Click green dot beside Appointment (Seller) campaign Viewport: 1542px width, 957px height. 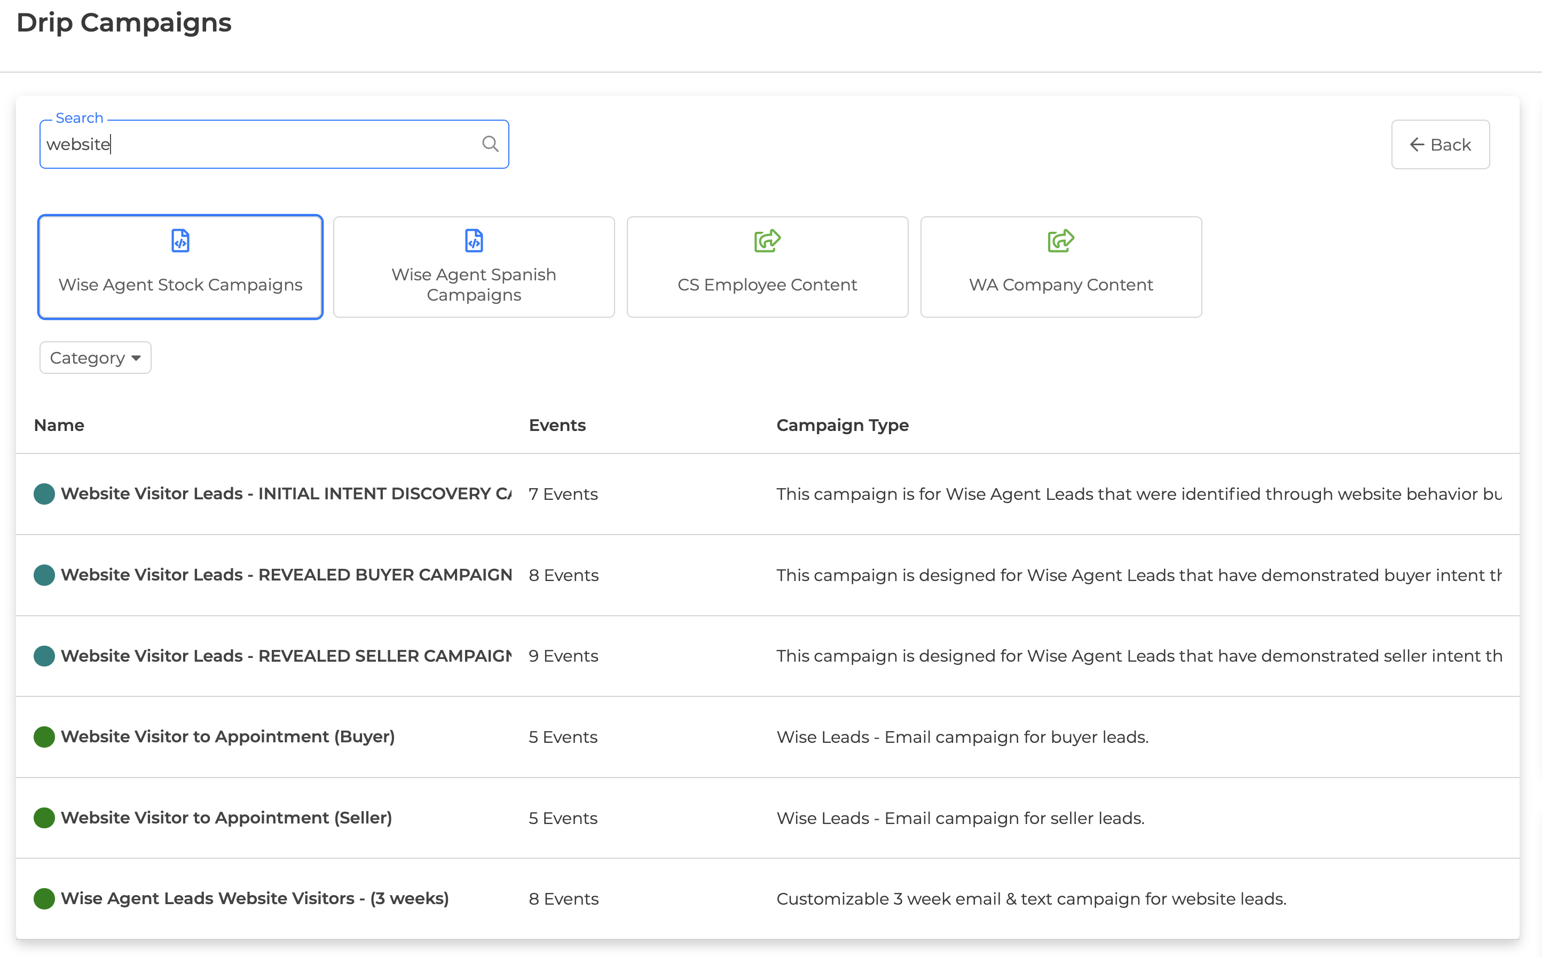tap(44, 818)
